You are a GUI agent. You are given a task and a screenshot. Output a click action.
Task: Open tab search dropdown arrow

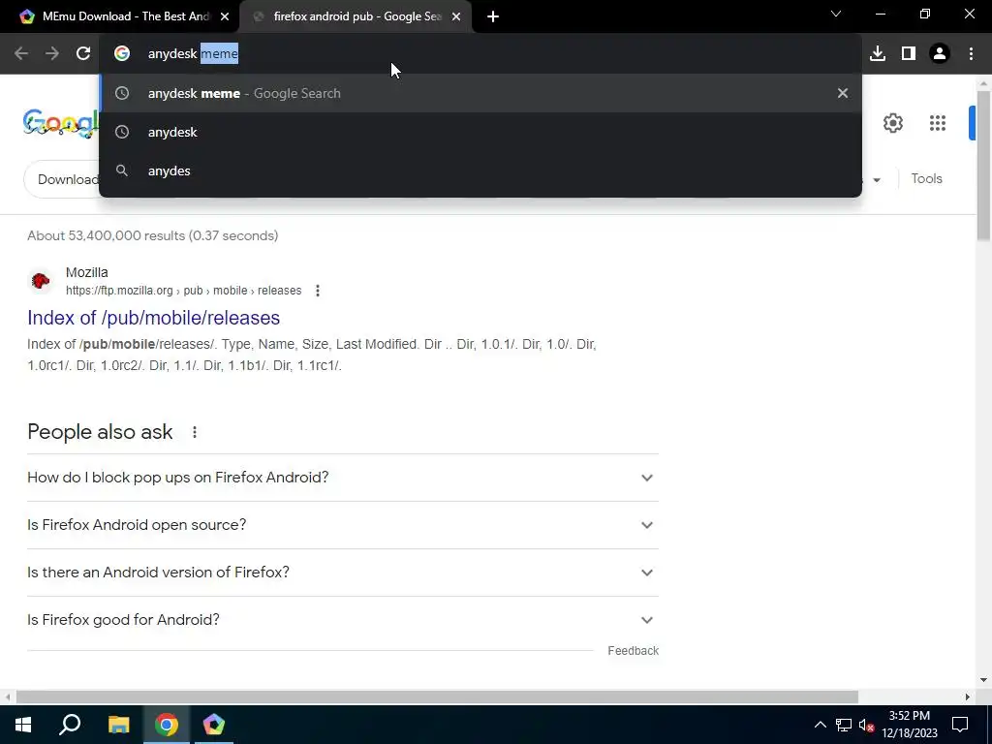click(x=836, y=14)
